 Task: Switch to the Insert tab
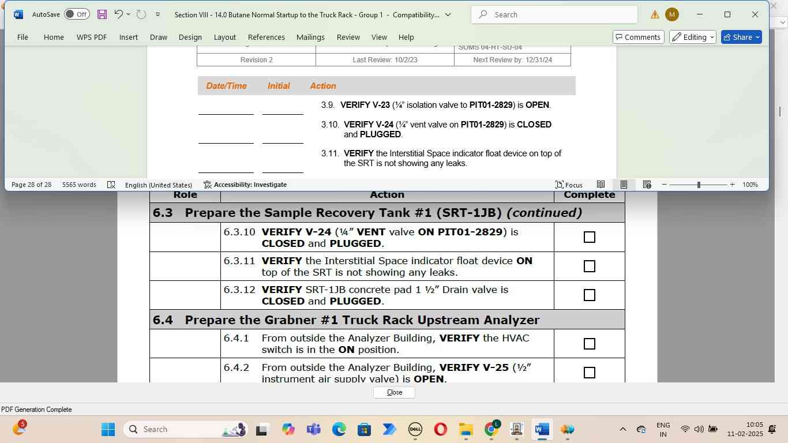(x=129, y=37)
